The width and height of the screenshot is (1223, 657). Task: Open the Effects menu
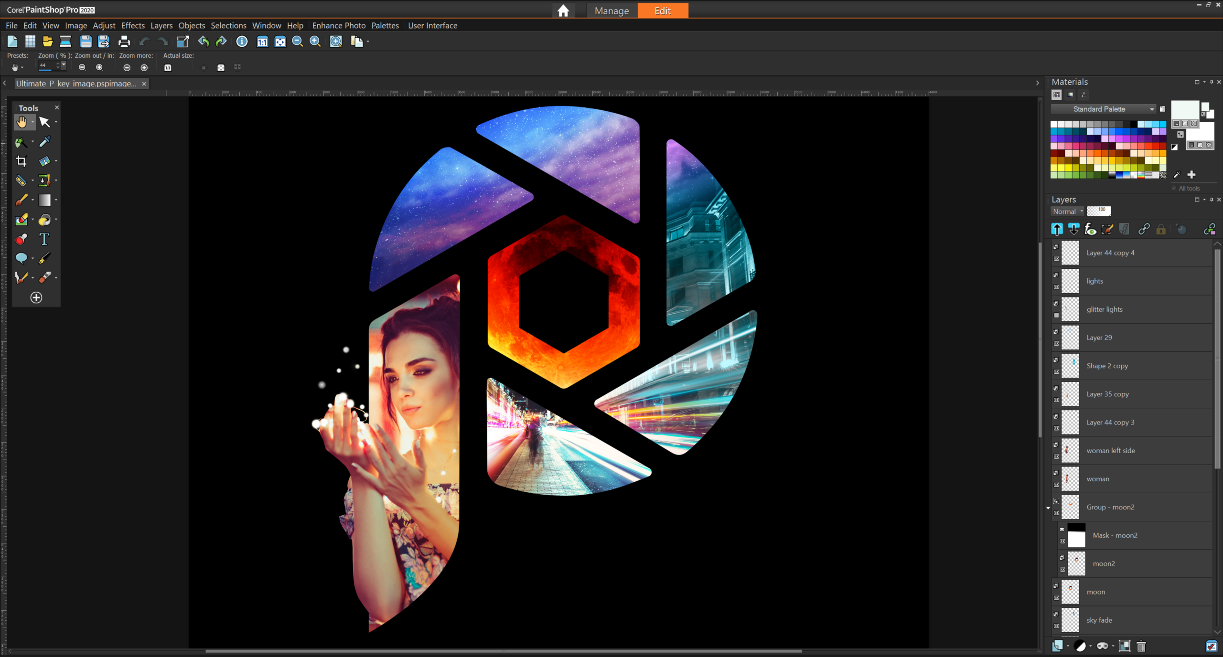tap(132, 25)
